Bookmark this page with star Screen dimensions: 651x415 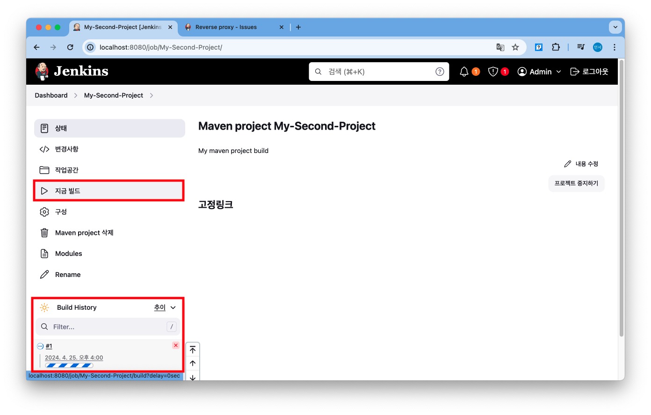515,47
